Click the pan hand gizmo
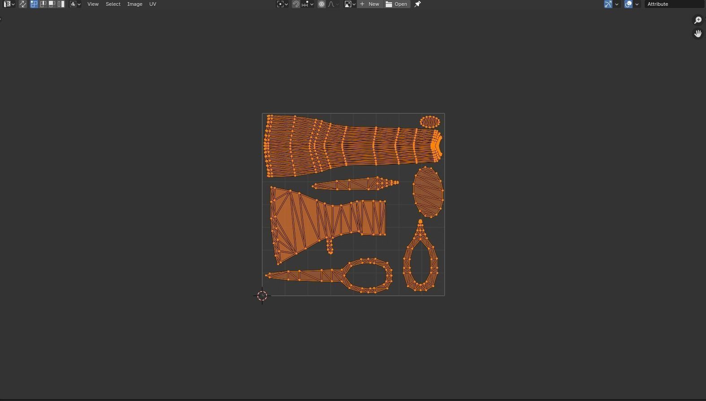 pyautogui.click(x=698, y=34)
